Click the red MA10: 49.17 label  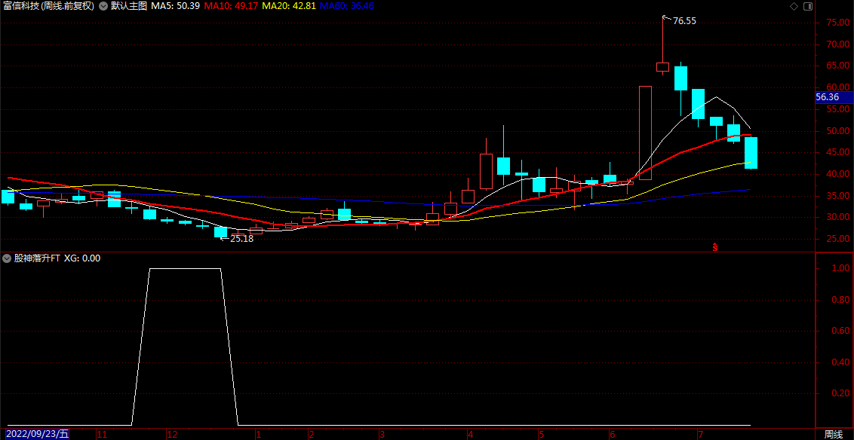click(x=229, y=7)
